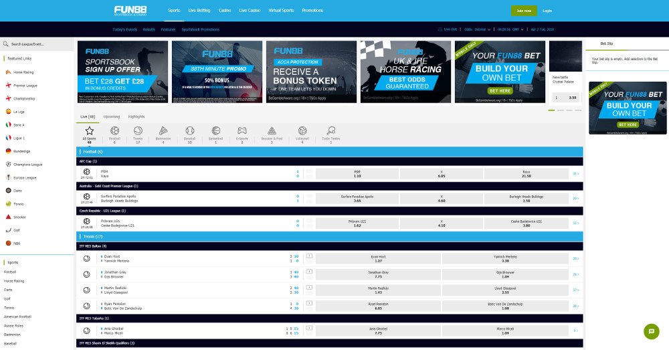Collapse the Football (6) section header
This screenshot has width=669, height=350.
329,151
